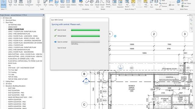Image resolution: width=195 pixels, height=109 pixels.
Task: Collapse the Views (all) tree node
Action: coord(1,18)
